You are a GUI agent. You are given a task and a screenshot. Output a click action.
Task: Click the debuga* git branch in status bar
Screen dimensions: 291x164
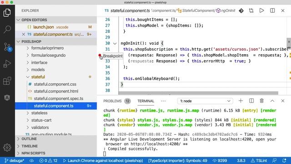[14, 160]
